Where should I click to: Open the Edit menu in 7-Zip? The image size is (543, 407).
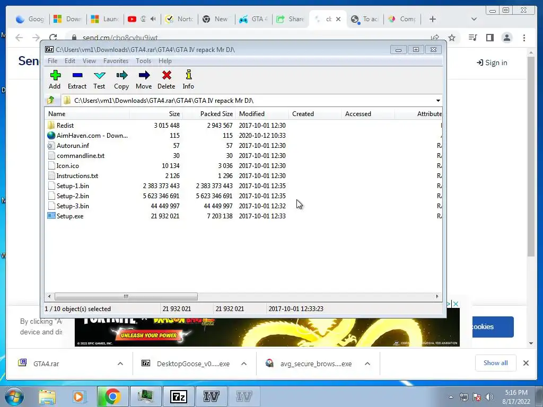(x=69, y=60)
